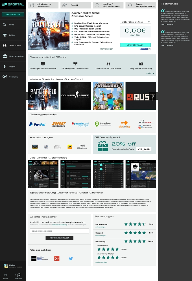Click the Low Ping gauge icon
Viewport: 192px width, 281px height.
[97, 5]
